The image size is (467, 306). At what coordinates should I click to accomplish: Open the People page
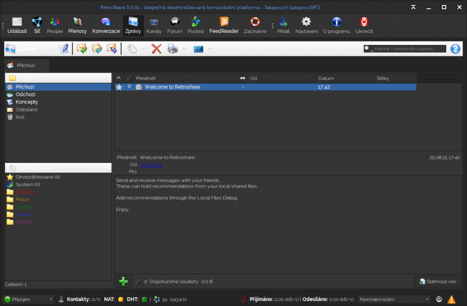pyautogui.click(x=55, y=26)
